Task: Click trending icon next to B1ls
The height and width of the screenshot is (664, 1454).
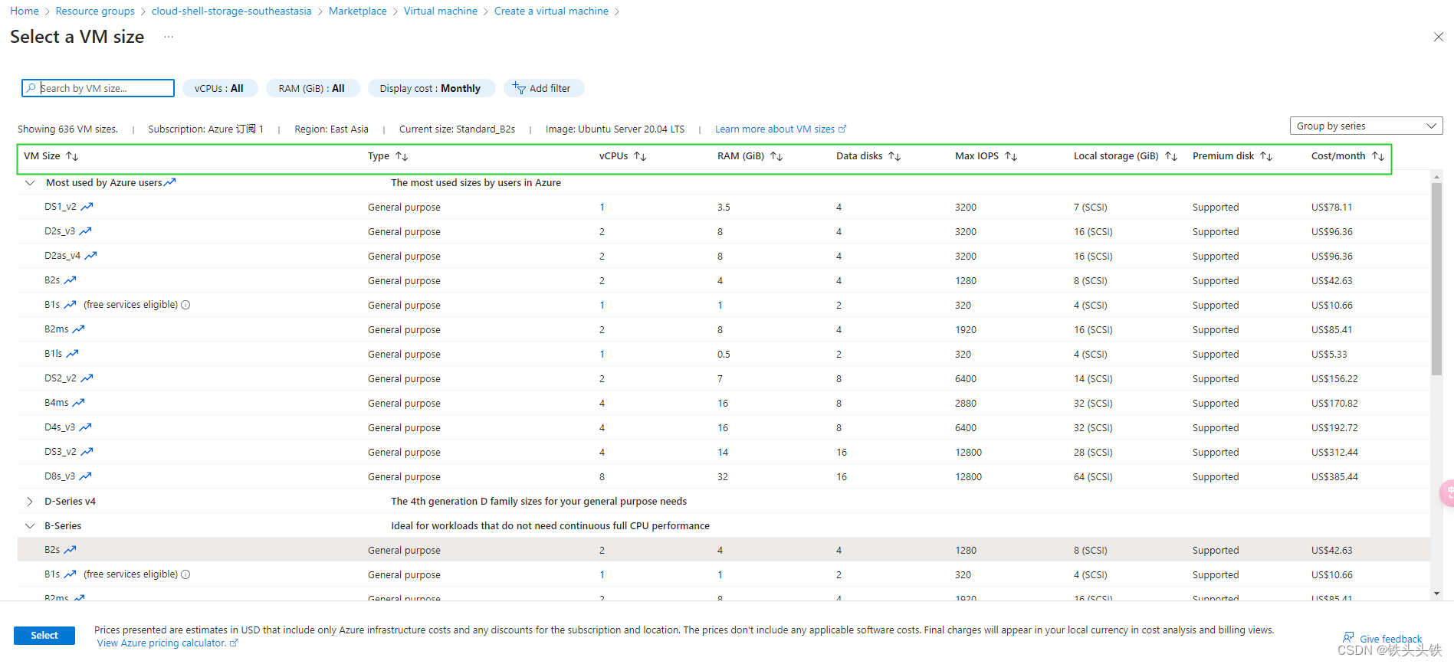Action: coord(73,354)
